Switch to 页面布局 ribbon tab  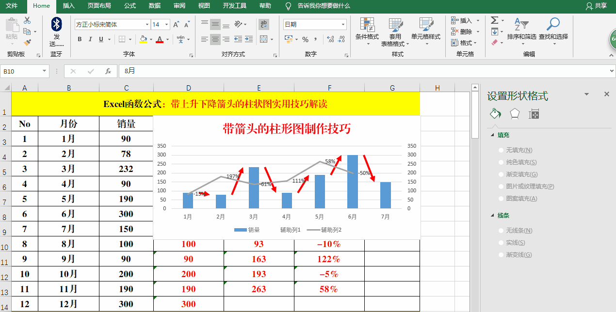[x=99, y=6]
